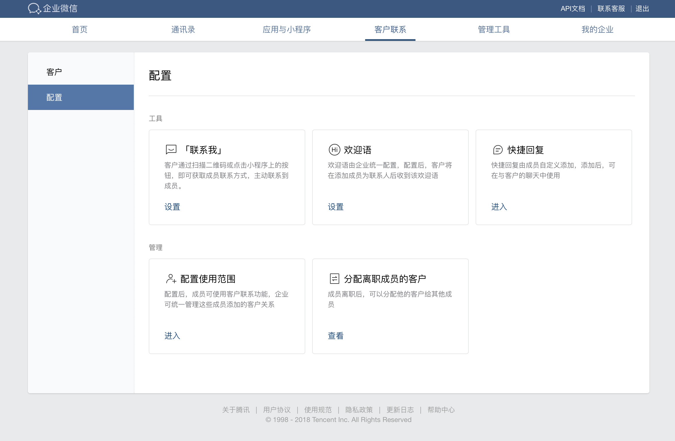Switch to the 通讯录 tab
The image size is (675, 441).
183,29
